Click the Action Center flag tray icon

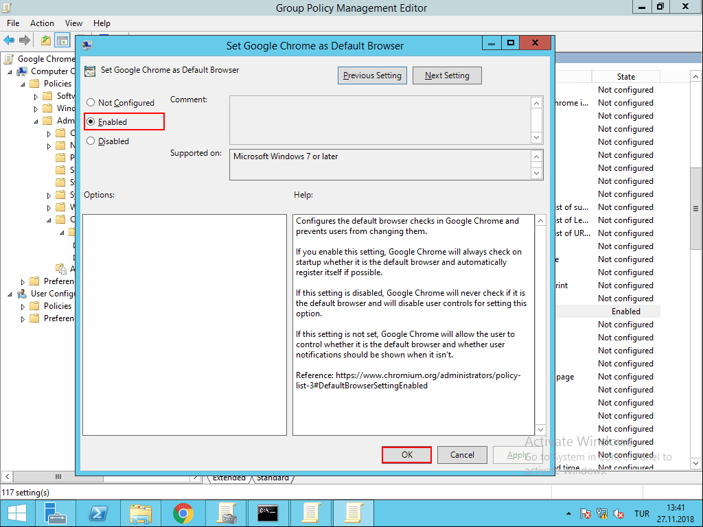tap(585, 513)
